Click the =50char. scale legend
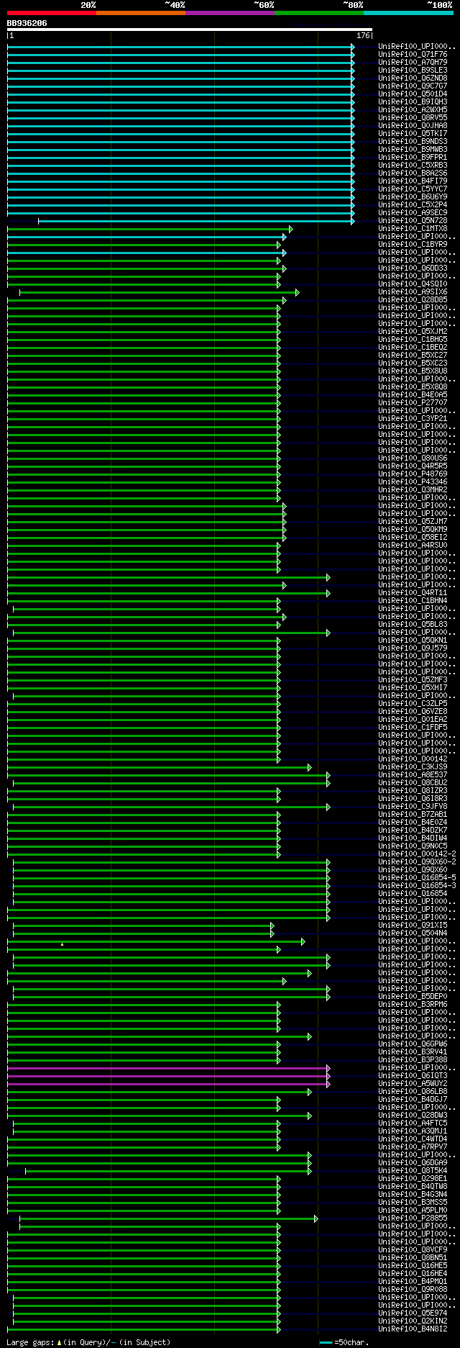The height and width of the screenshot is (1348, 460). pos(344,1342)
